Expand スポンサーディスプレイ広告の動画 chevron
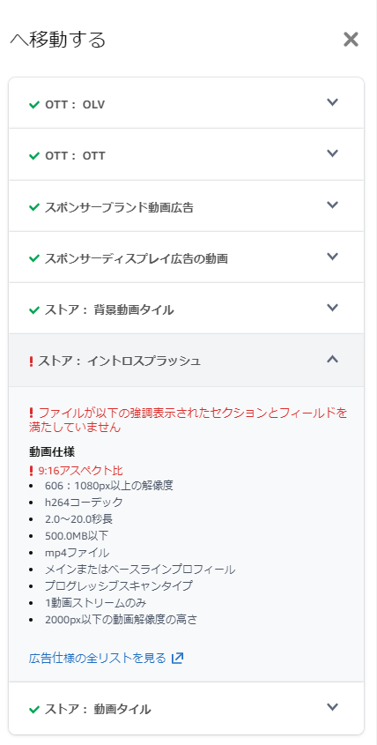The width and height of the screenshot is (377, 745). click(x=332, y=256)
